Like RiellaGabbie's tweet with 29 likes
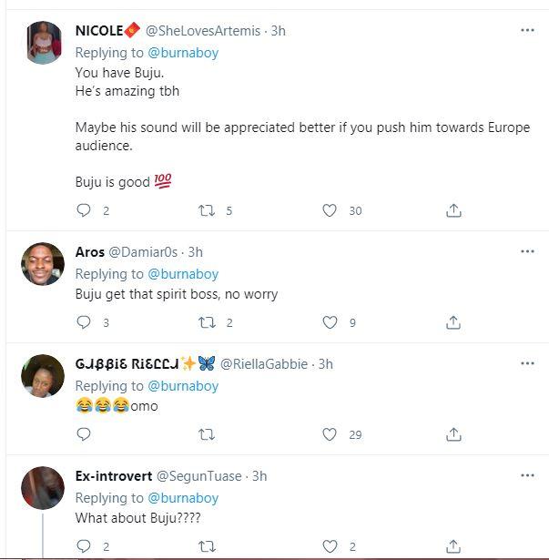This screenshot has width=549, height=560. [x=330, y=434]
